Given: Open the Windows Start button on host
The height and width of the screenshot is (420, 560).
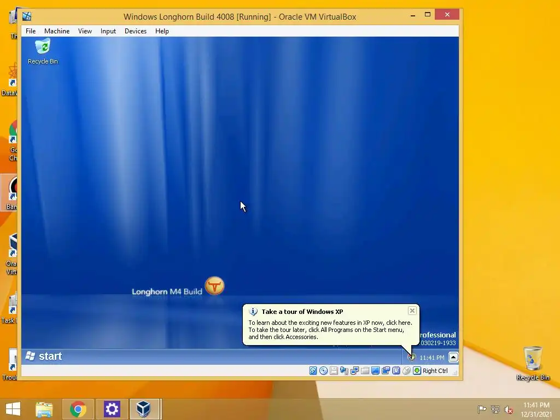Looking at the screenshot, I should (x=13, y=409).
